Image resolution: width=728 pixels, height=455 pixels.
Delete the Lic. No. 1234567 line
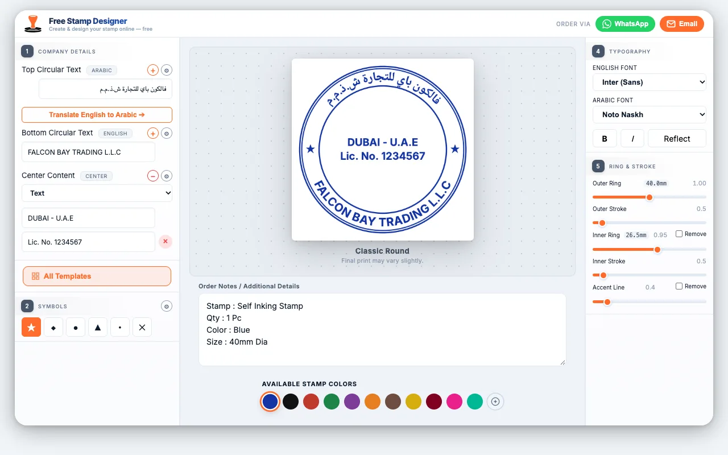pyautogui.click(x=166, y=242)
